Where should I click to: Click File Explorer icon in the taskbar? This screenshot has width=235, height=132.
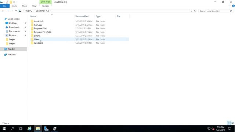pyautogui.click(x=38, y=129)
